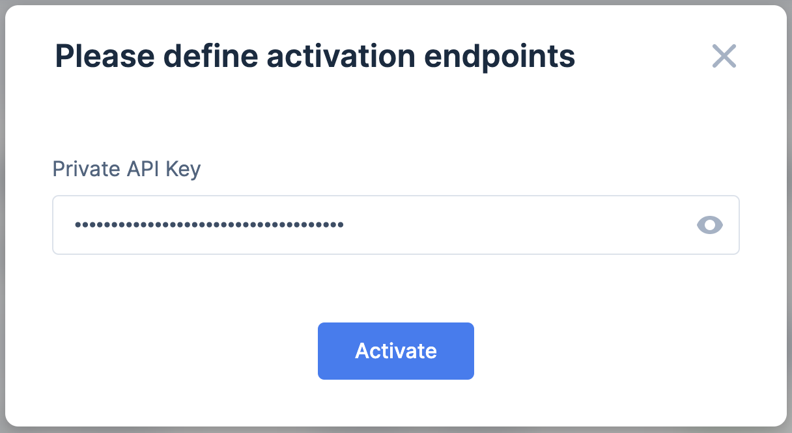Activate the defined endpoints
Screen dimensions: 792x433
tap(396, 351)
